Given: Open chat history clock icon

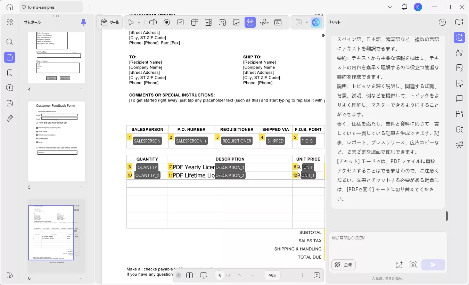Looking at the screenshot, I should pos(442,22).
